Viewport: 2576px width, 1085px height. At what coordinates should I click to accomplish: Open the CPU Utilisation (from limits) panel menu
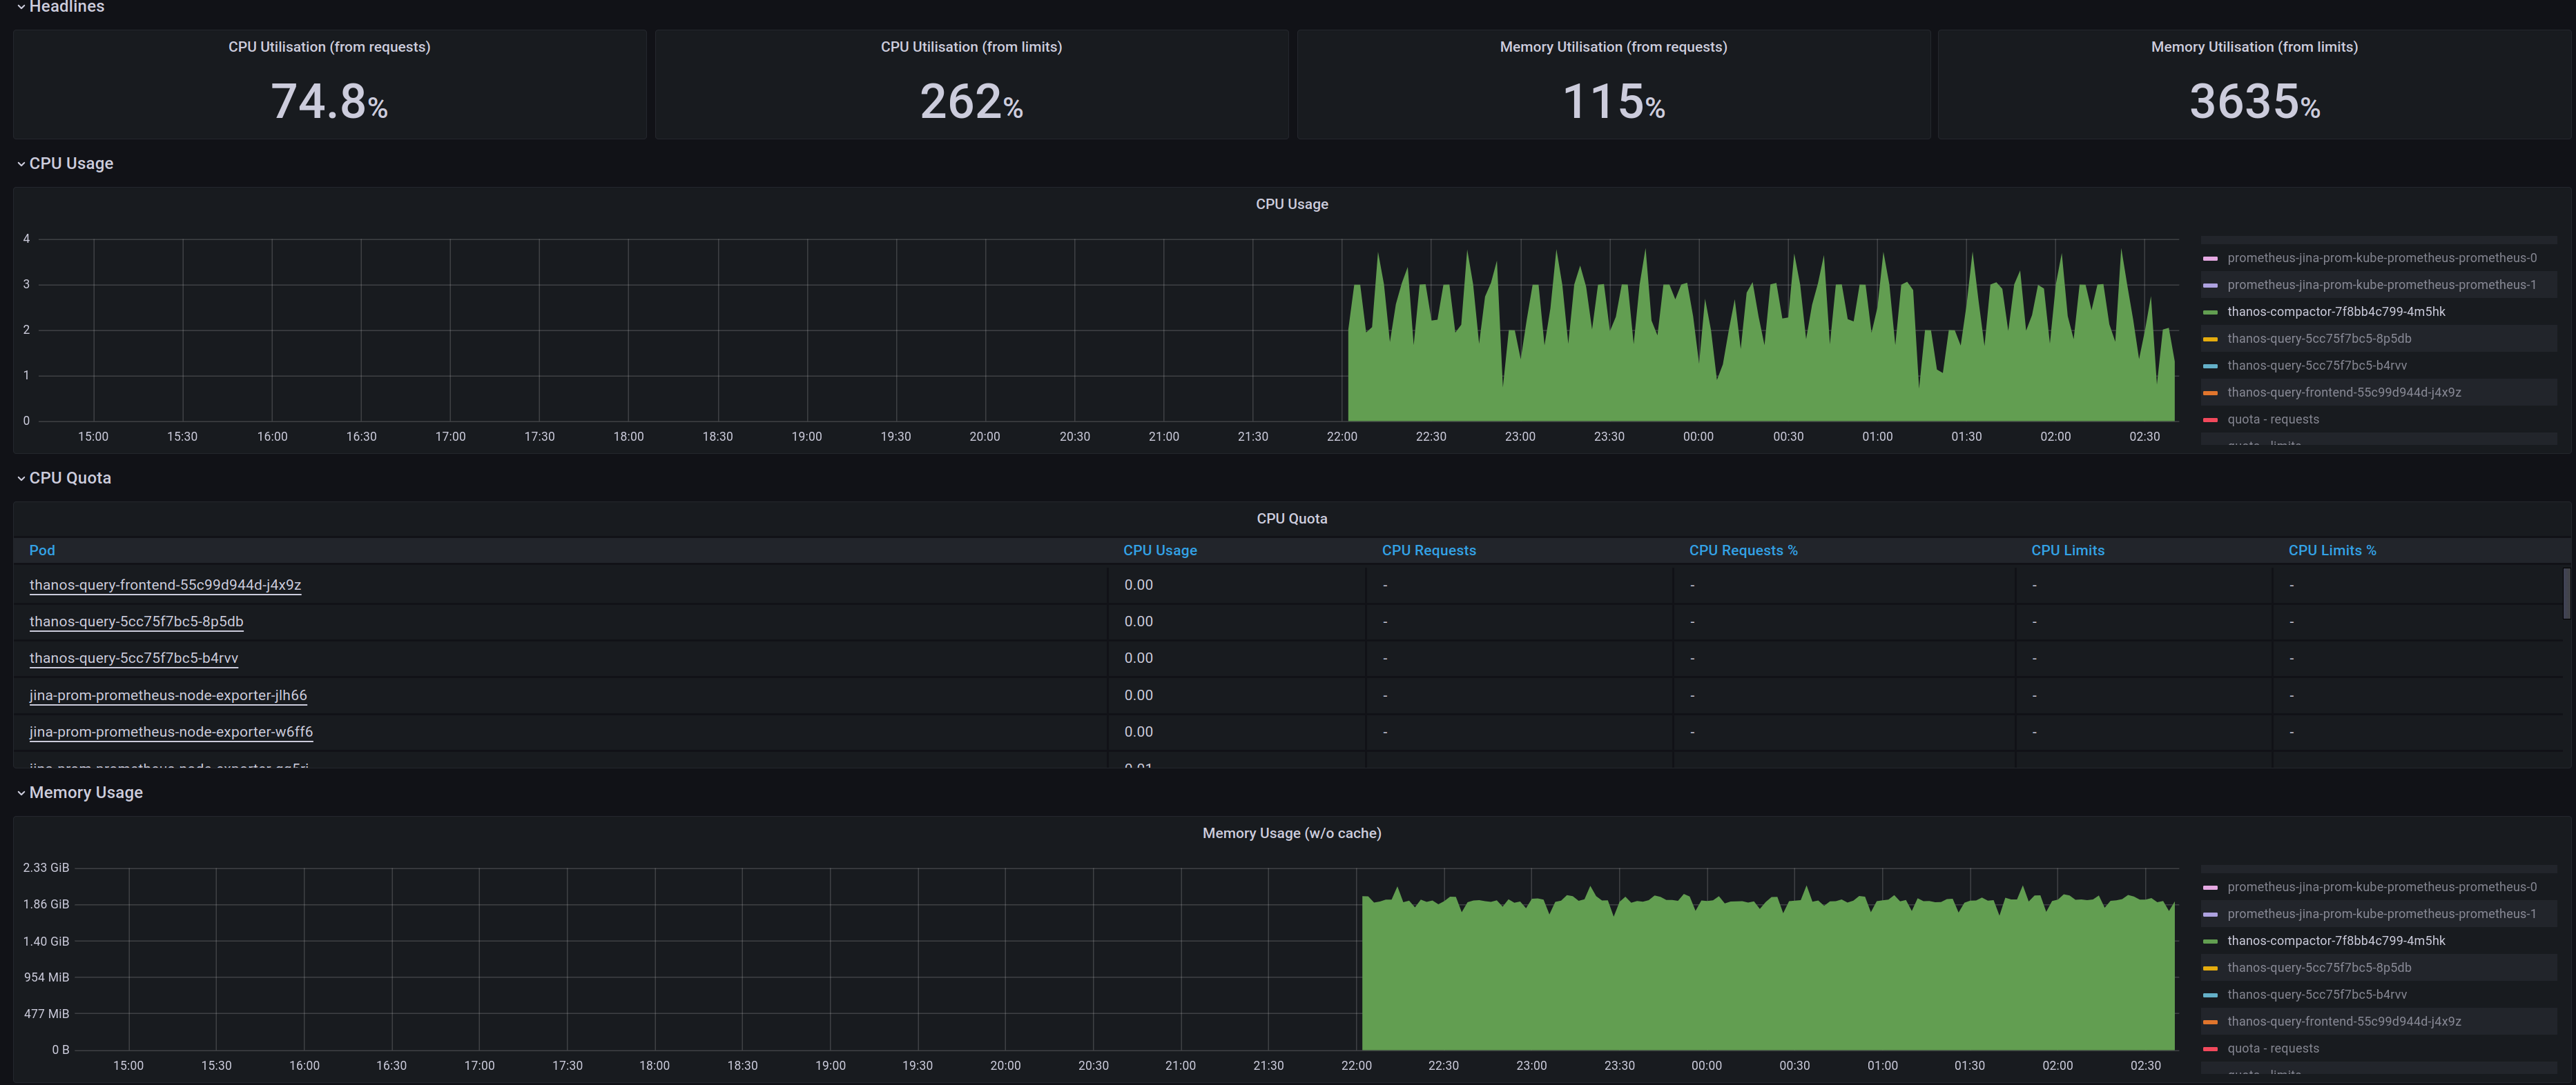[971, 46]
